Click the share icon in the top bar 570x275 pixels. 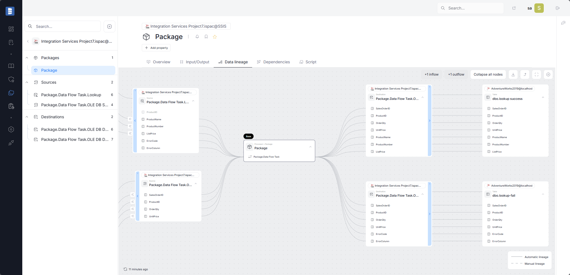tap(514, 8)
